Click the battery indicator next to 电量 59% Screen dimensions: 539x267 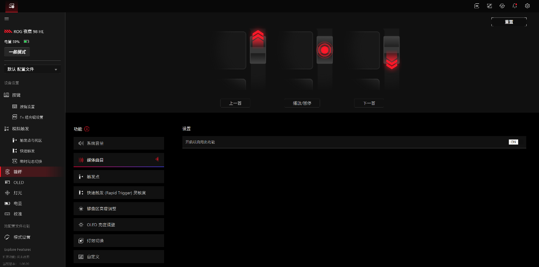[x=26, y=42]
